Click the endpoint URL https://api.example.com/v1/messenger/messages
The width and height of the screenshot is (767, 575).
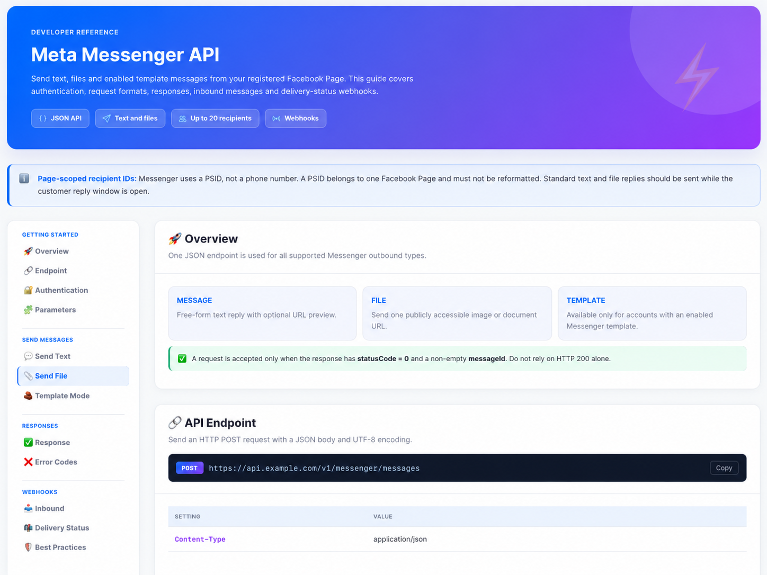click(314, 469)
